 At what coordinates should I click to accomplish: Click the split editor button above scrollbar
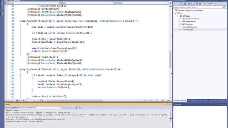click(x=170, y=3)
